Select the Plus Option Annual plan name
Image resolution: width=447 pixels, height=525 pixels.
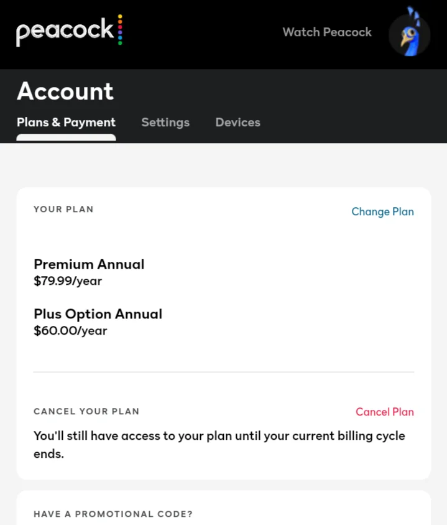(x=98, y=314)
